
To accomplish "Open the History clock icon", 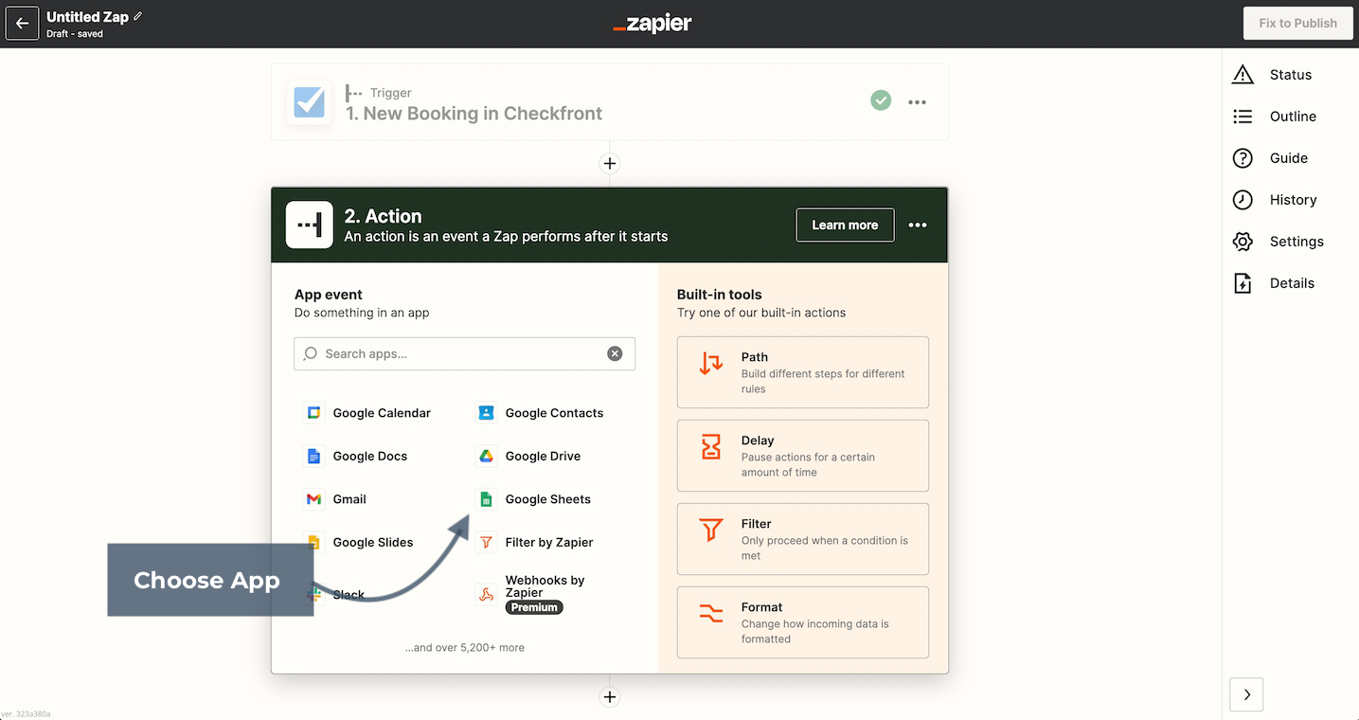I will pyautogui.click(x=1243, y=200).
